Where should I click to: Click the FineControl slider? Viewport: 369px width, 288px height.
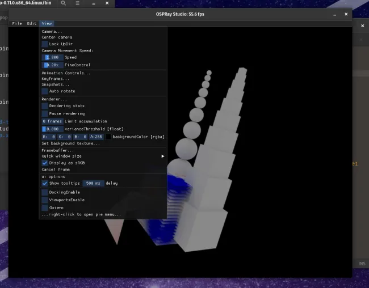52,65
